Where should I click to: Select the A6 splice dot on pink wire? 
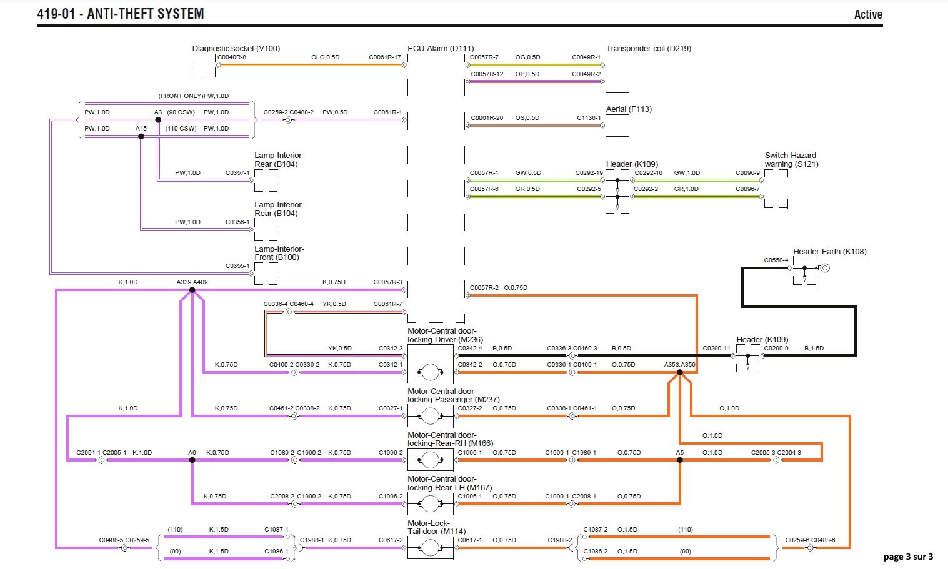coord(192,460)
